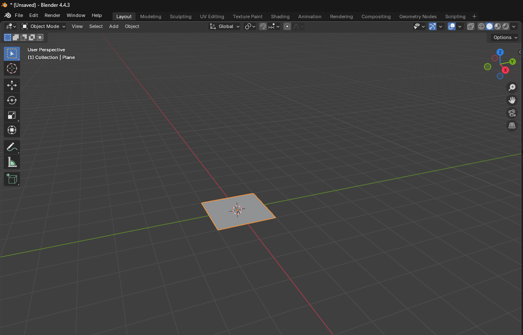Click the red X axis on the gizmo
This screenshot has height=335, width=523.
pyautogui.click(x=505, y=70)
